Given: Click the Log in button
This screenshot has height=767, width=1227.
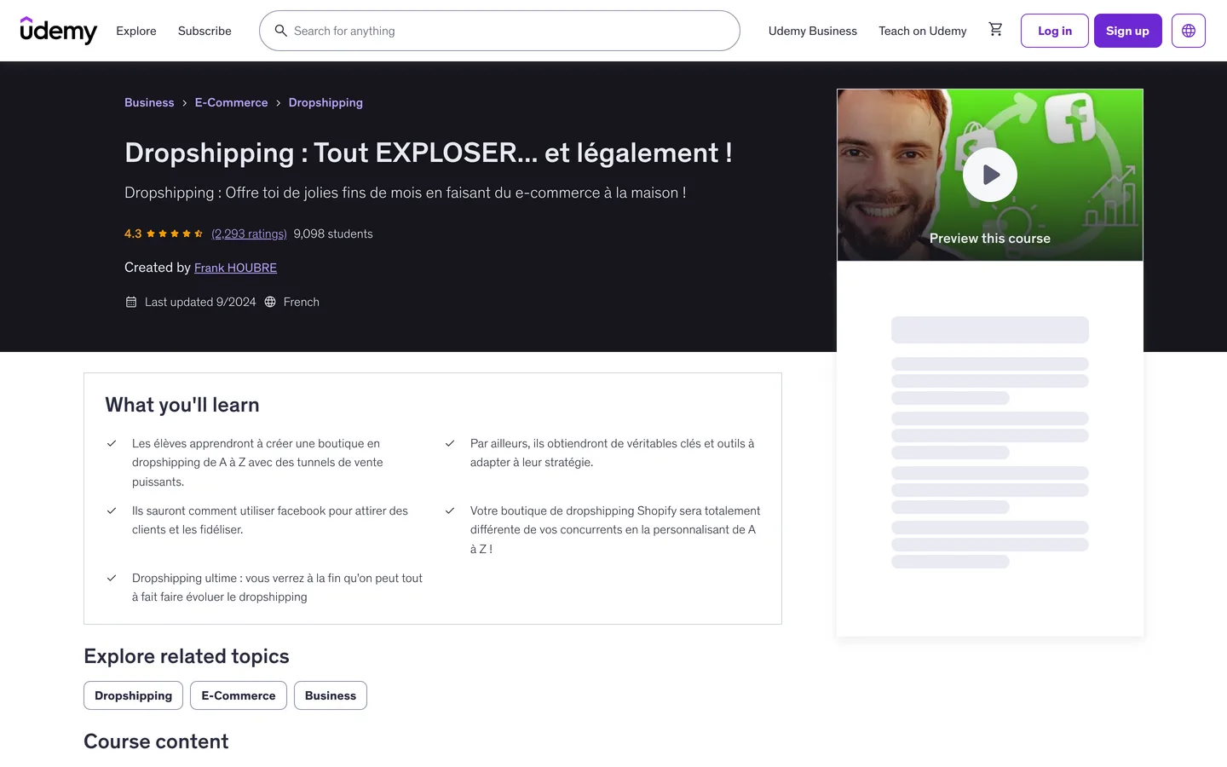Looking at the screenshot, I should (x=1055, y=31).
